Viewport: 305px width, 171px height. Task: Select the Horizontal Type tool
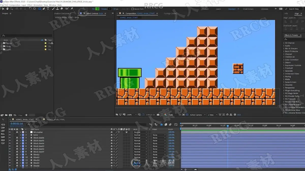coord(48,9)
